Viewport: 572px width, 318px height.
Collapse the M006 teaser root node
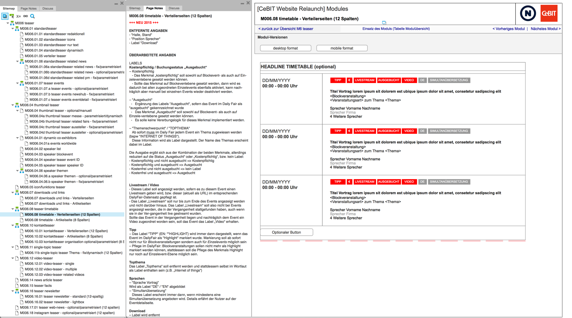pos(8,23)
